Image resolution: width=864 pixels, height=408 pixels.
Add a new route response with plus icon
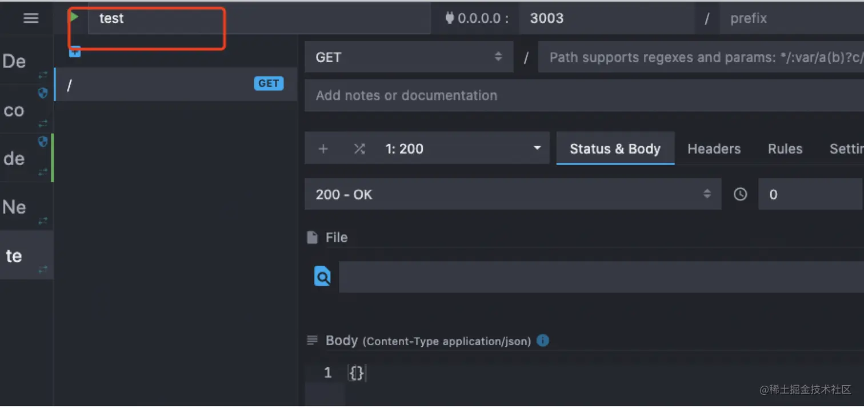[323, 149]
